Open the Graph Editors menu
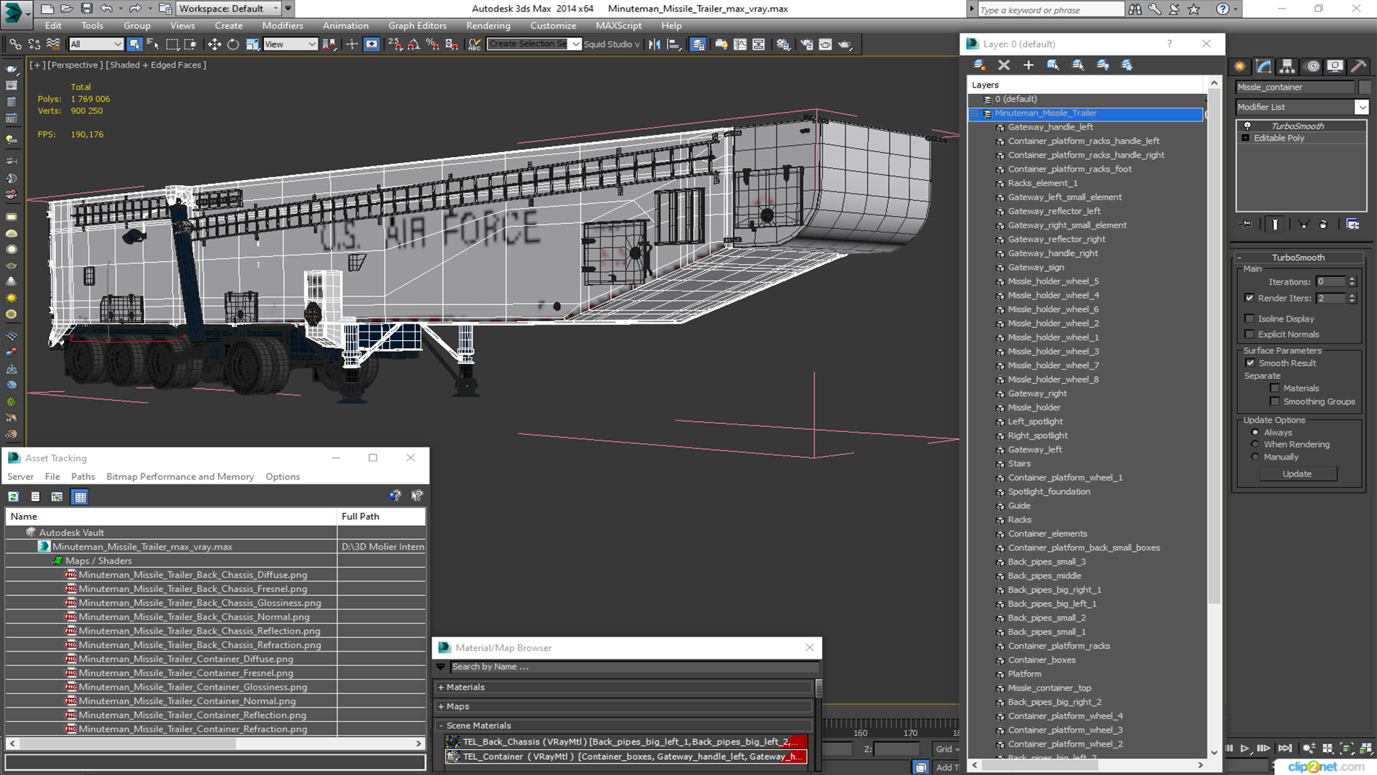The image size is (1377, 775). [x=417, y=26]
